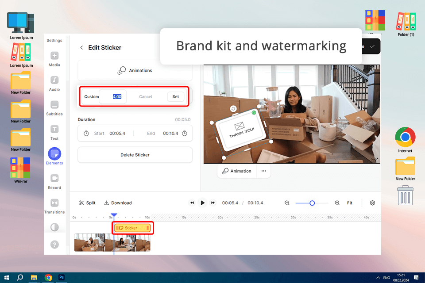Fit the timeline to view
The image size is (425, 283).
click(x=350, y=203)
